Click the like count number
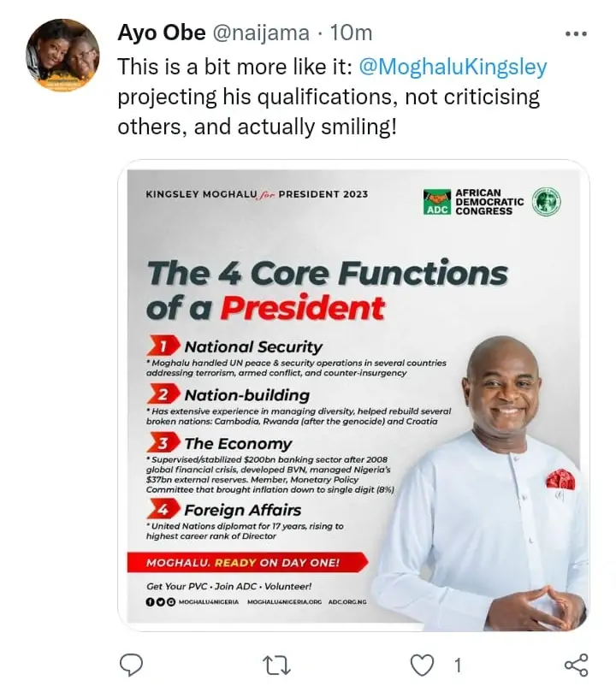The image size is (616, 698). (457, 664)
